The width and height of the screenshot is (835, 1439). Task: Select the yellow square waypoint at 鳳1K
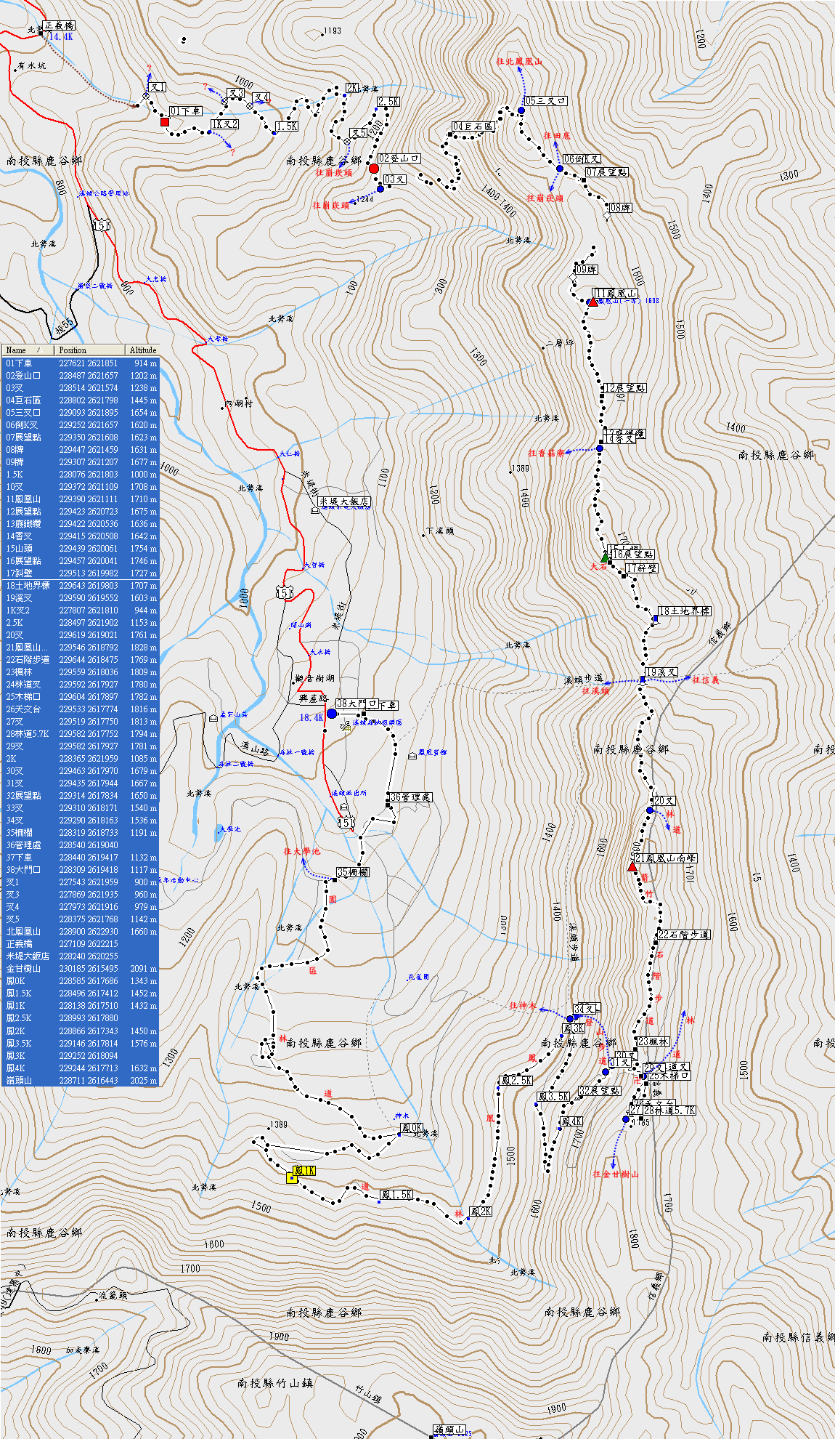click(x=292, y=1178)
